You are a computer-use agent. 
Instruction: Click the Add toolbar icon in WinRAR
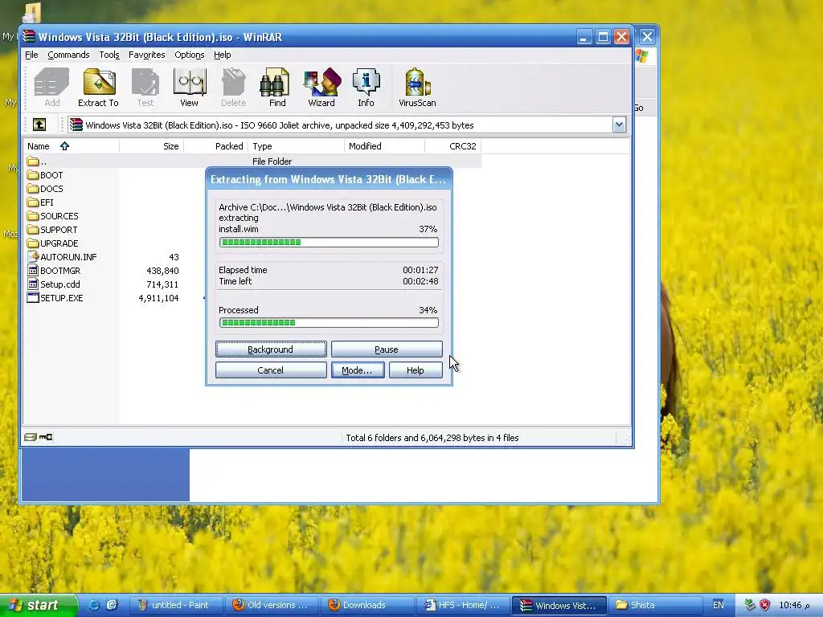(x=51, y=88)
